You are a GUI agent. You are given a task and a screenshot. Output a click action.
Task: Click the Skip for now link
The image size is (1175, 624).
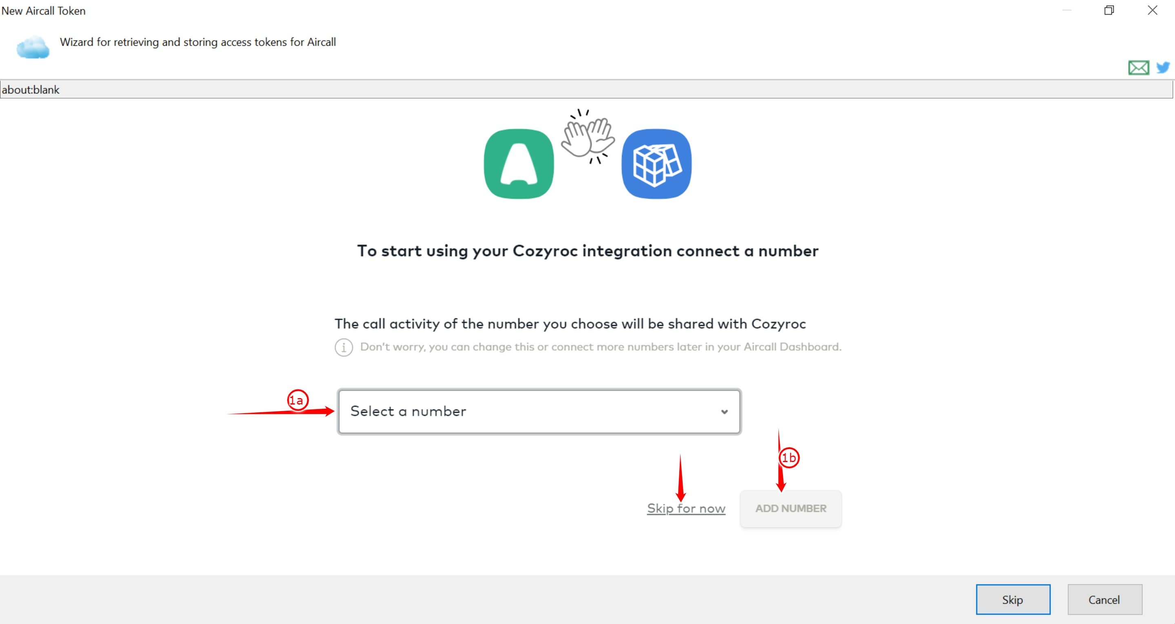point(686,509)
